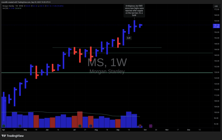Click the 168.00 price axis label

(x=217, y=15)
